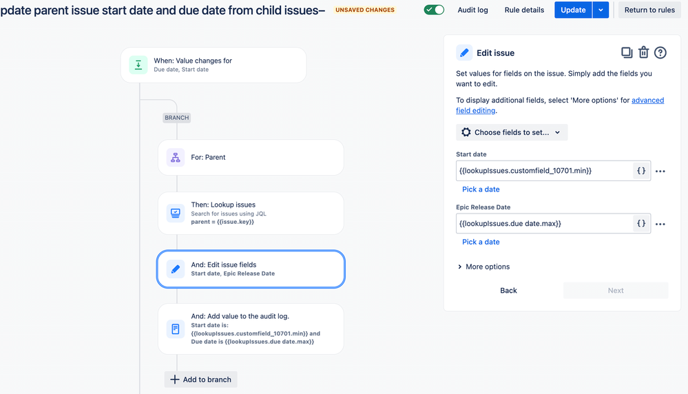The width and height of the screenshot is (688, 394).
Task: Click Pick a date under Start date
Action: coord(481,189)
